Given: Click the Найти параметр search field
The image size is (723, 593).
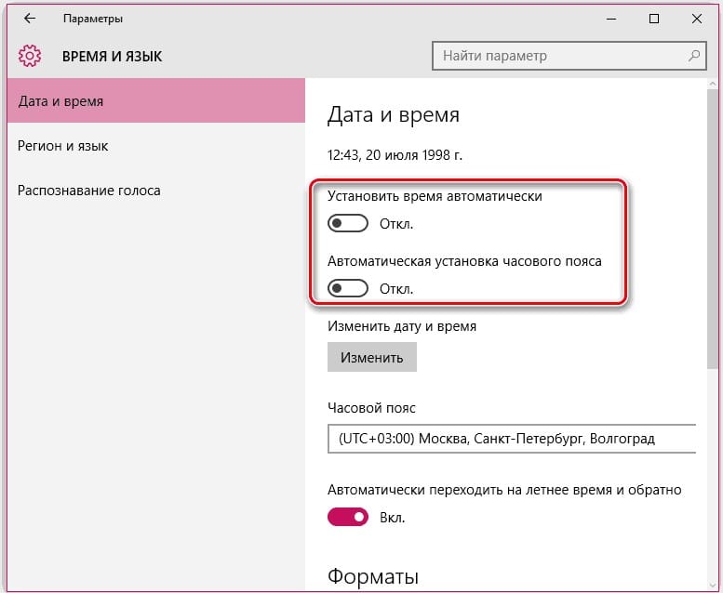Looking at the screenshot, I should pos(569,56).
